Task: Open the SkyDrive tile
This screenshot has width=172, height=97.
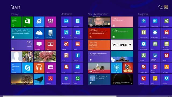Action: point(39,33)
